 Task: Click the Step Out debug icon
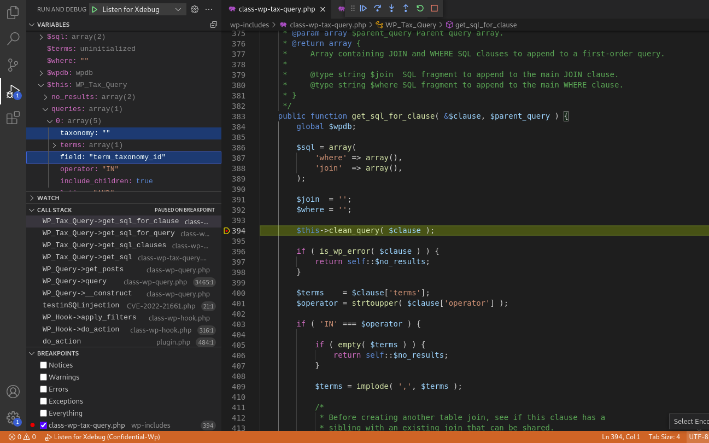(405, 9)
